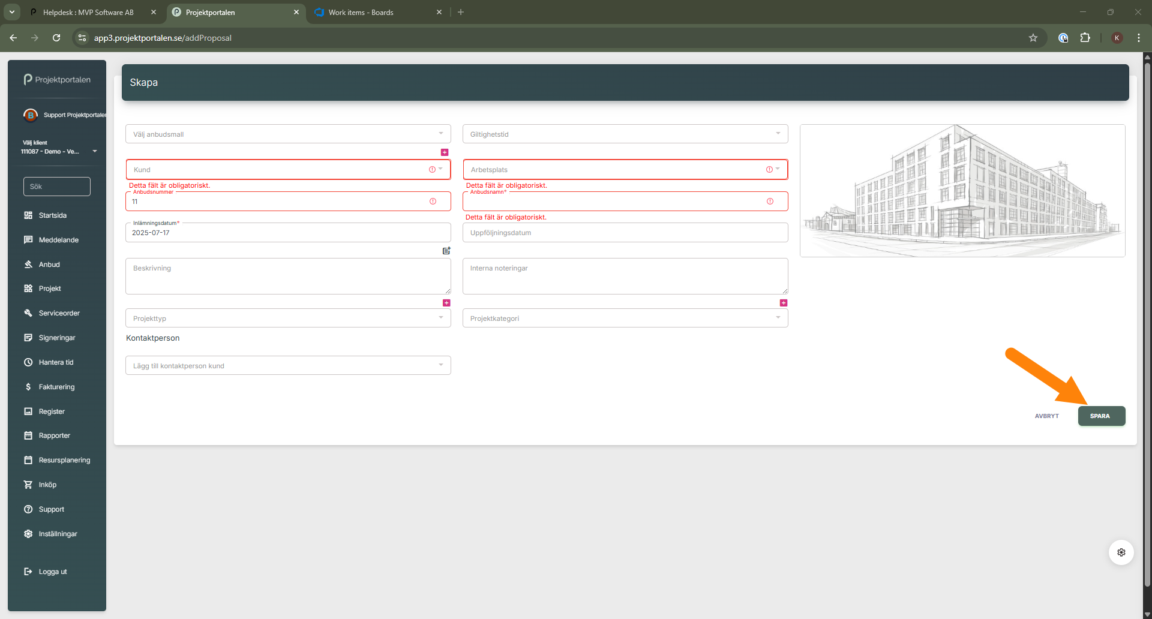Expand the Arbetsplats dropdown
The width and height of the screenshot is (1152, 619).
625,170
